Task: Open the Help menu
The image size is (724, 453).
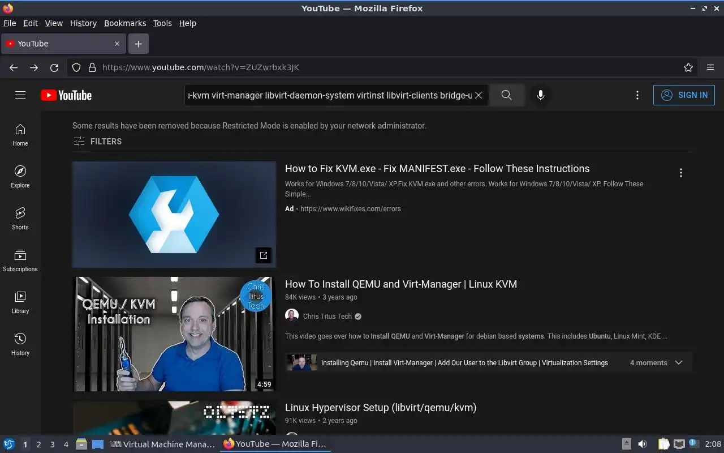Action: tap(188, 23)
